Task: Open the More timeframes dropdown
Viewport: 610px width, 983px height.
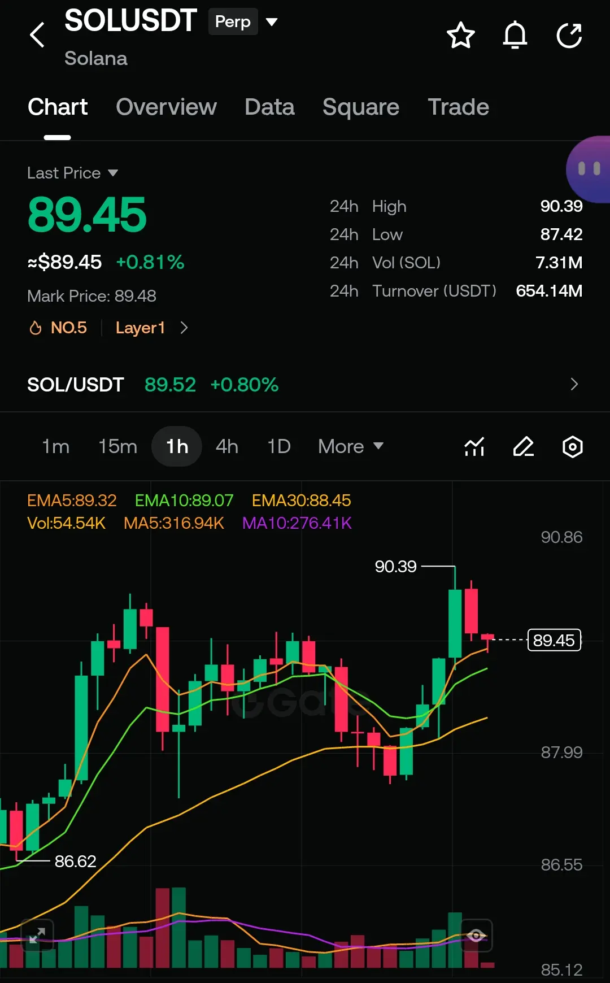Action: coord(351,446)
